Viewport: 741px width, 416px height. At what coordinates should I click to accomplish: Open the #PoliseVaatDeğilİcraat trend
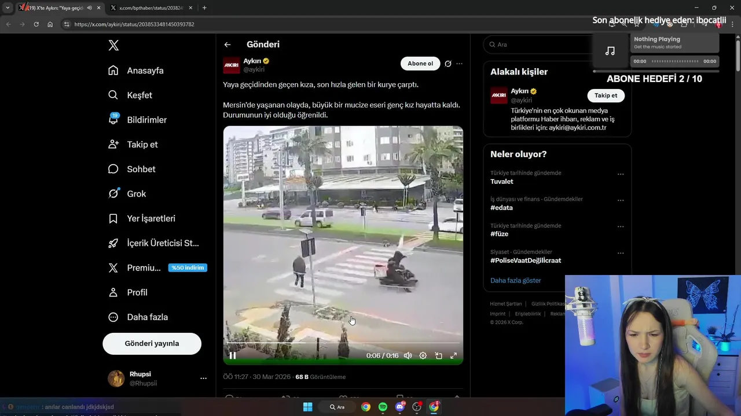(526, 261)
